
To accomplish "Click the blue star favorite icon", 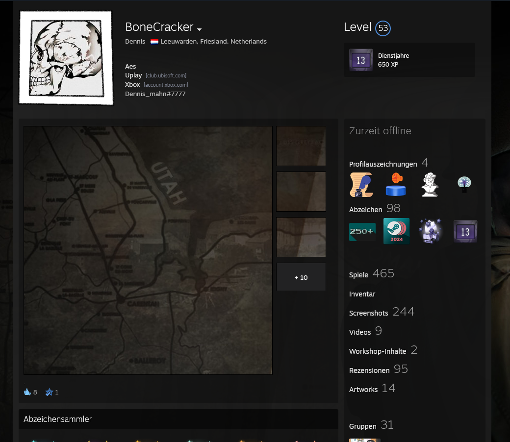I will (x=49, y=392).
